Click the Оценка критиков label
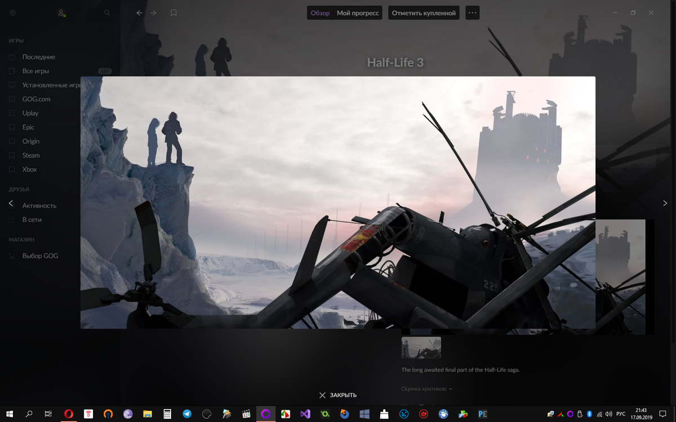This screenshot has height=422, width=676. [424, 389]
